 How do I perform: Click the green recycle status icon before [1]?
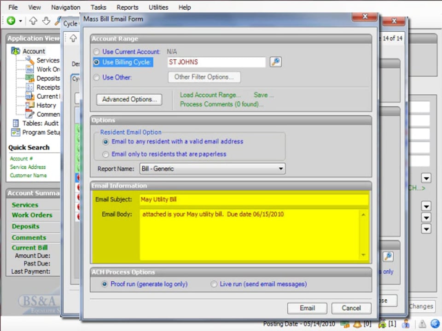point(383,324)
